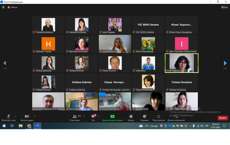The image size is (230, 145).
Task: Open Chrome from the Windows taskbar
Action: pos(29,126)
